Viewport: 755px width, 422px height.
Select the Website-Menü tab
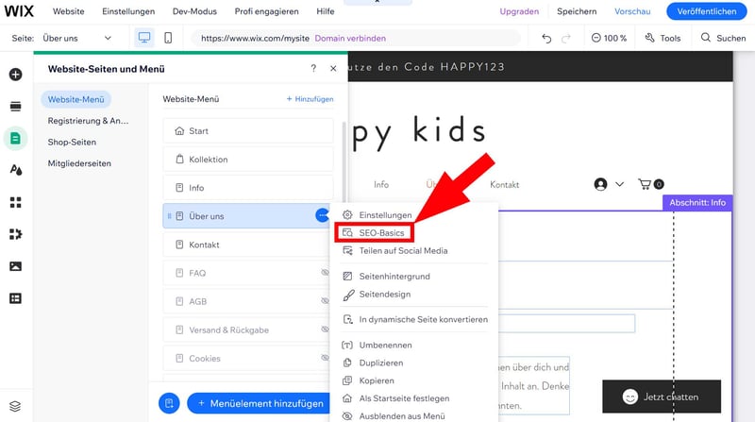[76, 99]
